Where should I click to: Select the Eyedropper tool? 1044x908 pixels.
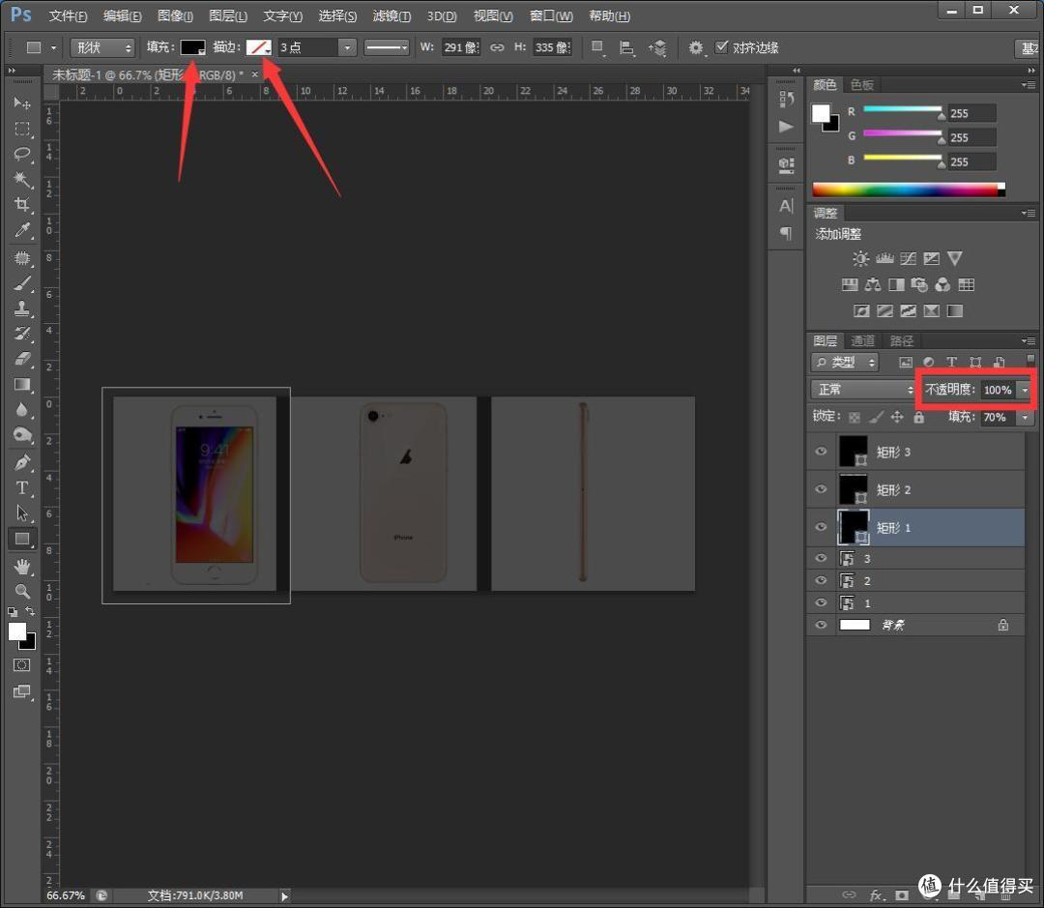pos(22,230)
